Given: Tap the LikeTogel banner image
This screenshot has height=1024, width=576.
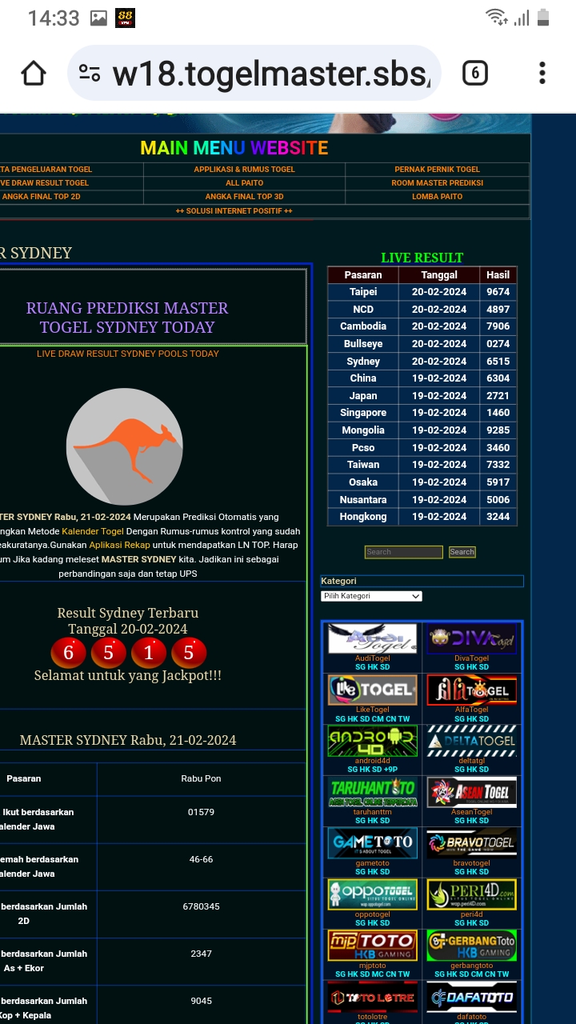Looking at the screenshot, I should [x=372, y=690].
